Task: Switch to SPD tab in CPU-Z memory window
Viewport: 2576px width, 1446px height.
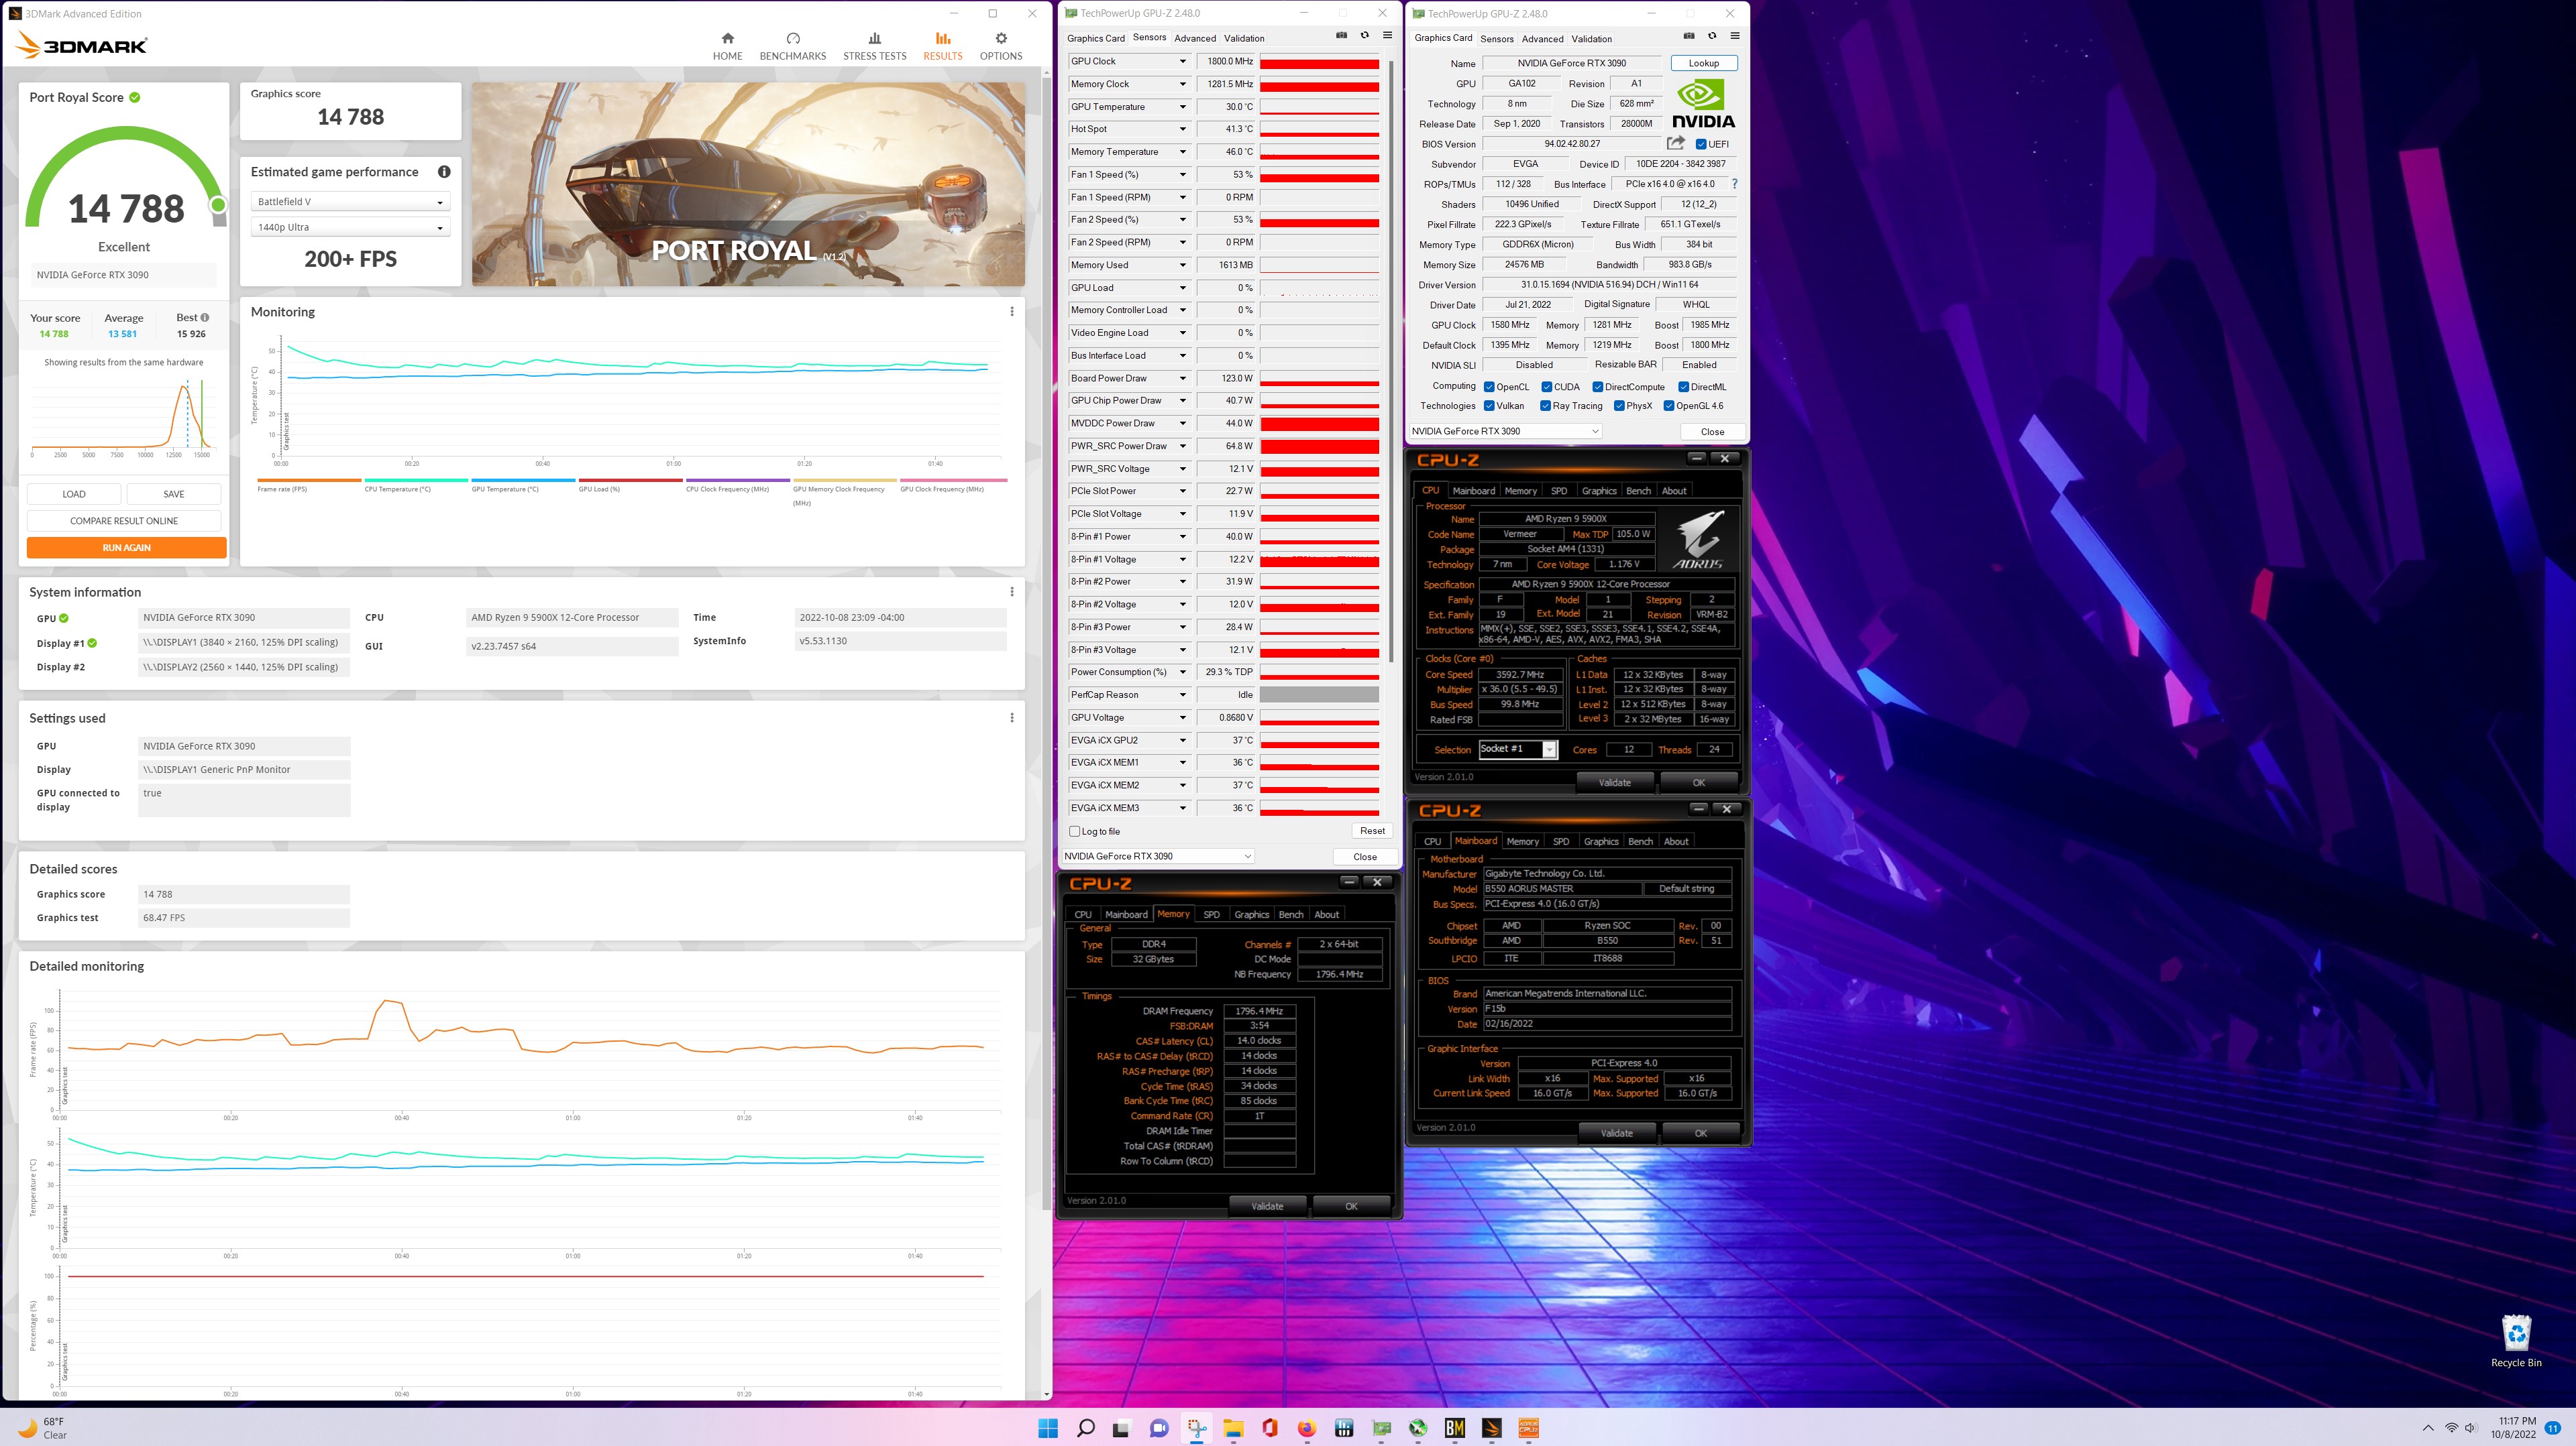Action: pos(1211,914)
